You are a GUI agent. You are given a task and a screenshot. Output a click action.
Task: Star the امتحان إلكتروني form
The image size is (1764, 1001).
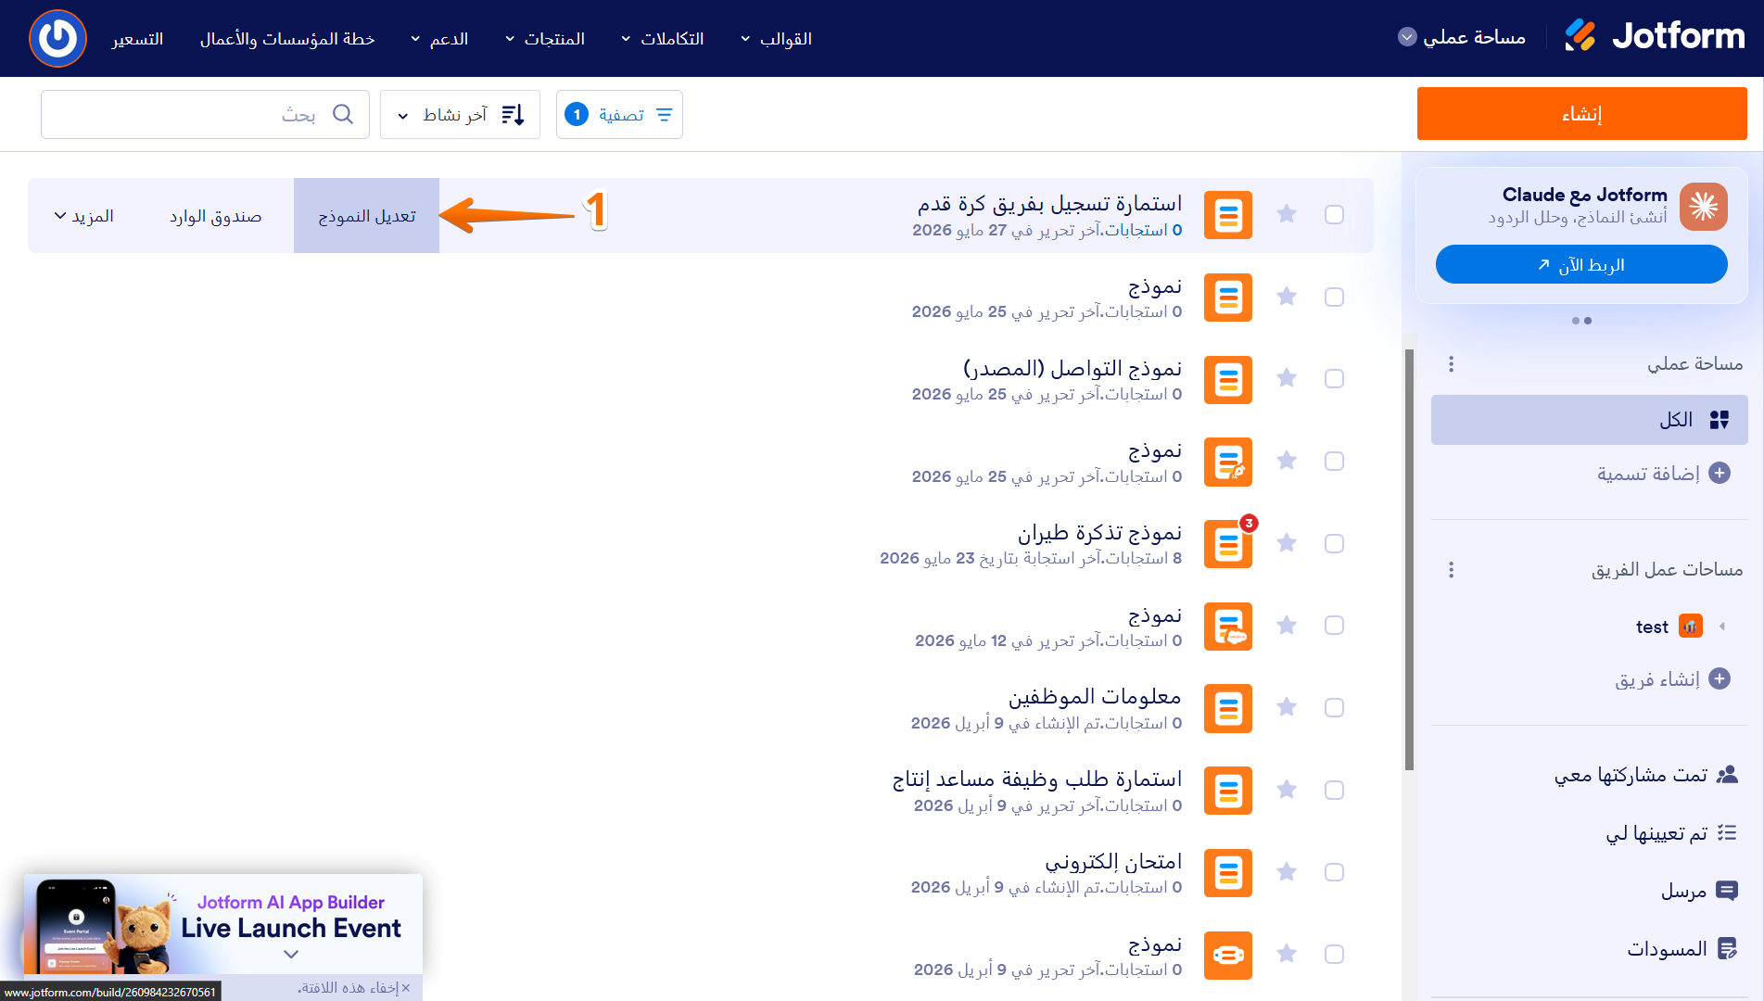[1287, 872]
